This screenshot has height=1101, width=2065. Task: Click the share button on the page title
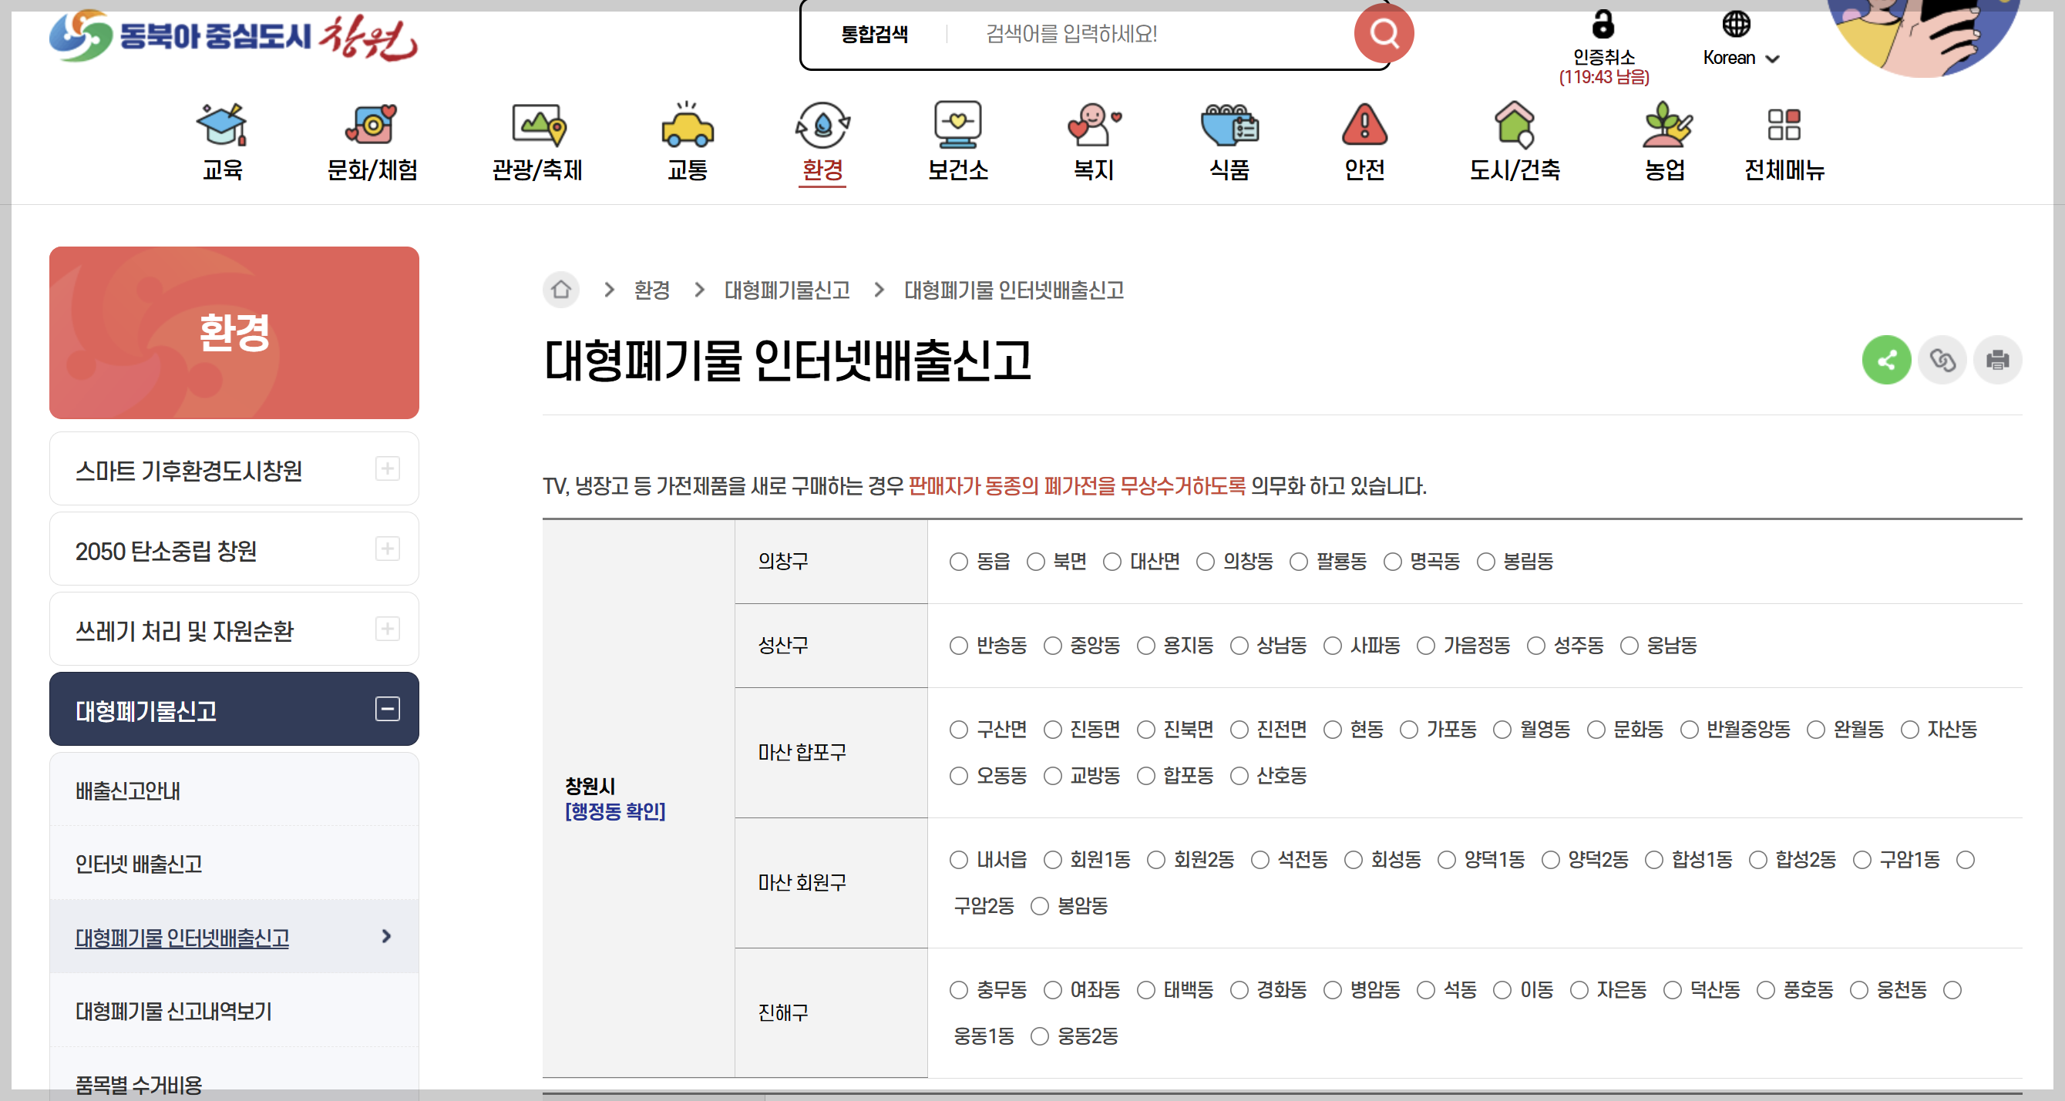(x=1886, y=360)
